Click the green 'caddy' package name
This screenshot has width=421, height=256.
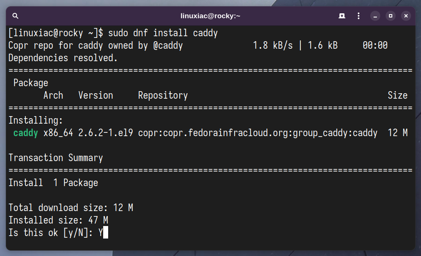click(x=25, y=133)
